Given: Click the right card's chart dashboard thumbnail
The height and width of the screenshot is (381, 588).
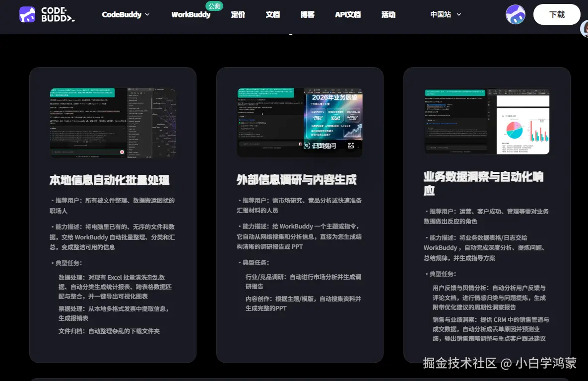Looking at the screenshot, I should pos(487,122).
